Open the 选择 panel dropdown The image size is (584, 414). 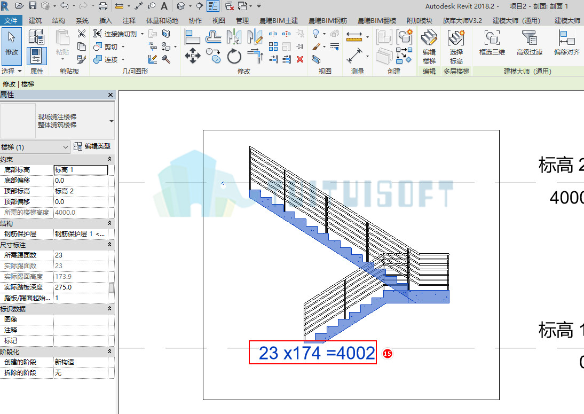[11, 71]
